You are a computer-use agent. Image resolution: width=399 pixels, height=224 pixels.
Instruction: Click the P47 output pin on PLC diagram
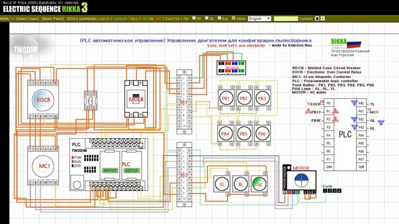[x=361, y=159]
